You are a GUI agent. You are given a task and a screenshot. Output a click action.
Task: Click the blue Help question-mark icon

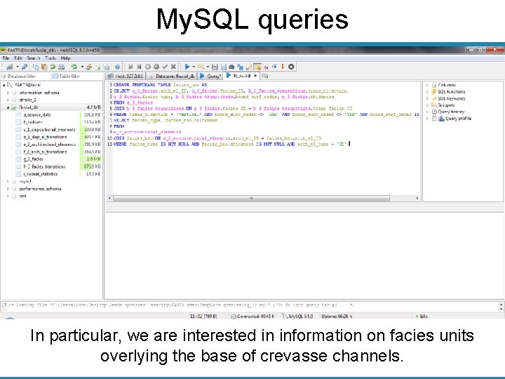tap(118, 67)
